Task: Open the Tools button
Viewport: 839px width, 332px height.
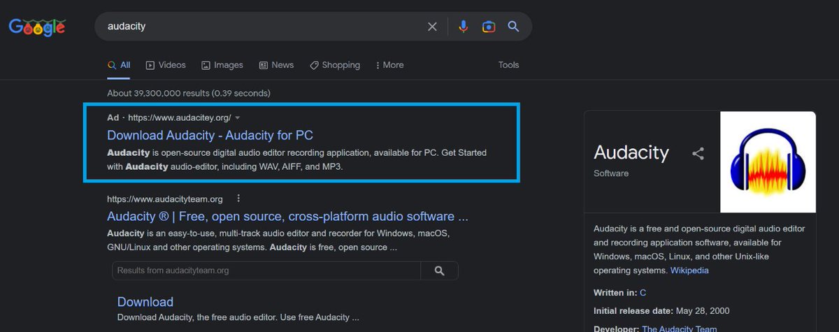Action: (x=508, y=65)
